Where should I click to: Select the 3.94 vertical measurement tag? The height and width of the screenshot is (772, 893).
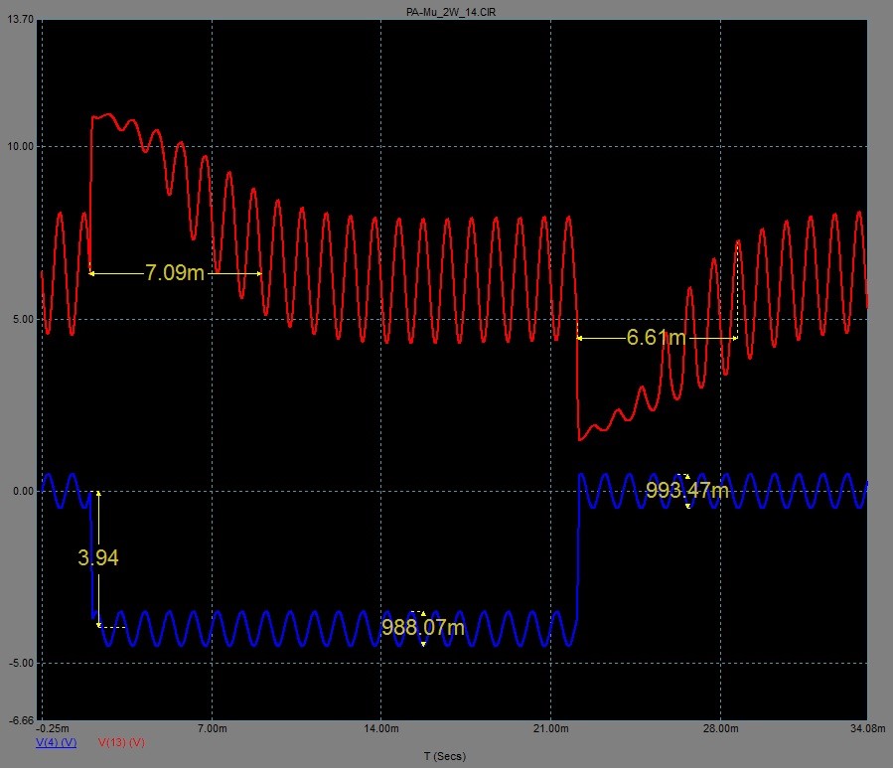point(98,558)
